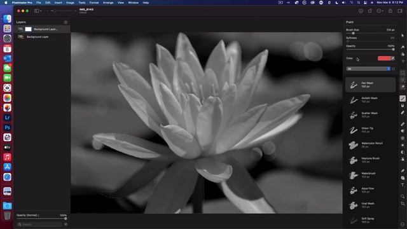Open the Format menu
The width and height of the screenshot is (407, 229).
tap(94, 3)
